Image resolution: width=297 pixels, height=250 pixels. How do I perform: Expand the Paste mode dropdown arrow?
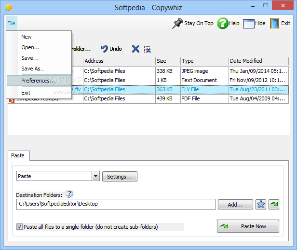(x=96, y=176)
